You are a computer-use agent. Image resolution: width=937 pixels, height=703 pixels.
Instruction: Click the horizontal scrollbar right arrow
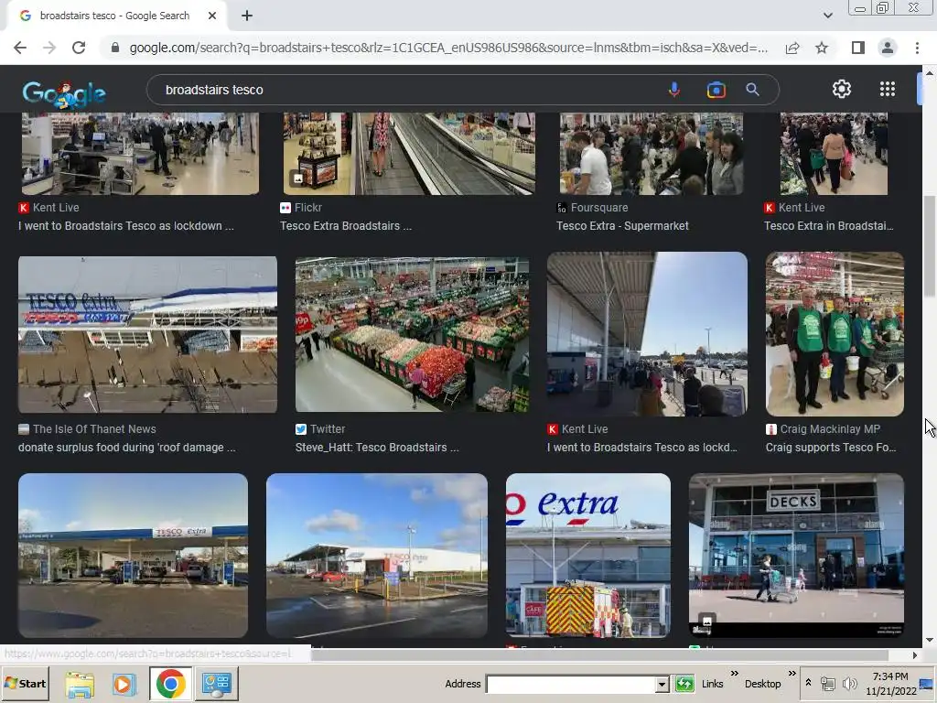pos(914,655)
